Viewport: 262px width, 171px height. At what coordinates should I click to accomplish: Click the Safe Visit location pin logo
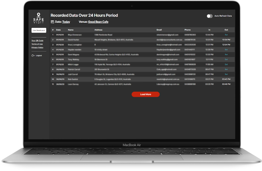coord(39,15)
